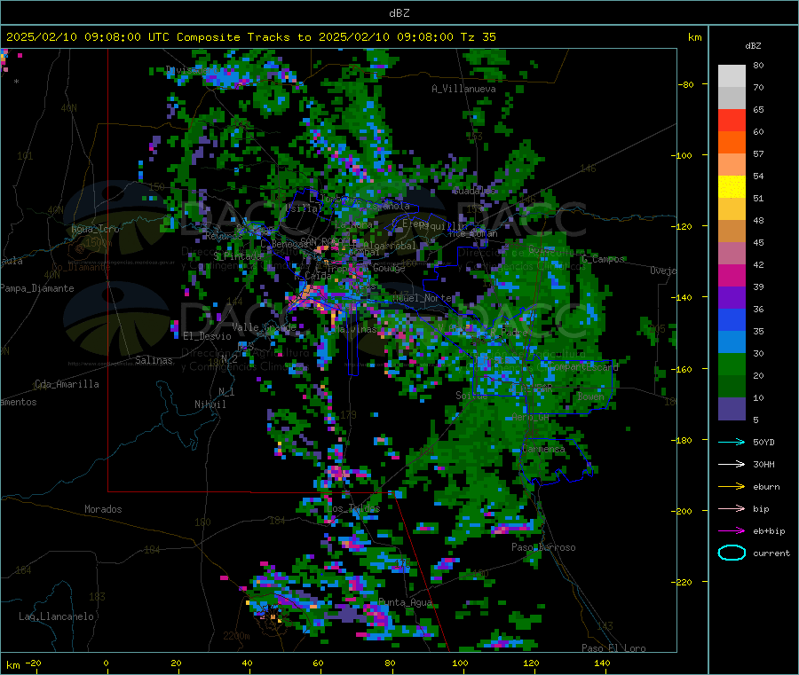Click the cyan 50YD arrow in legend

(x=732, y=442)
